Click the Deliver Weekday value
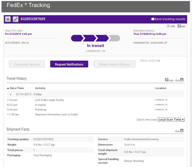This screenshot has width=192, height=167. click(134, 161)
